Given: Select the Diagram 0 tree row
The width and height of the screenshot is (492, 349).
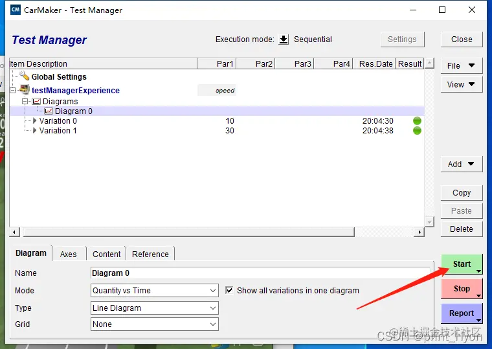Looking at the screenshot, I should 217,111.
